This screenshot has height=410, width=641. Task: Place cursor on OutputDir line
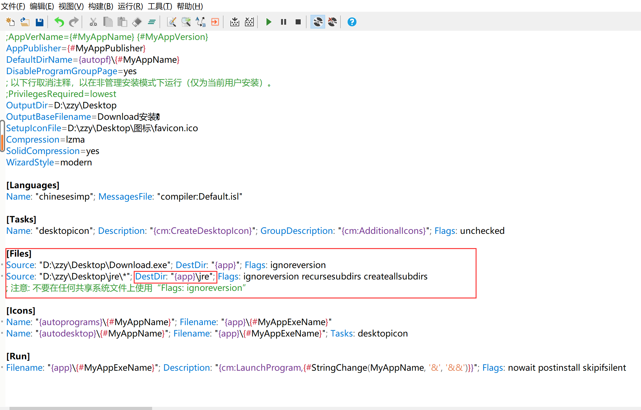point(61,105)
